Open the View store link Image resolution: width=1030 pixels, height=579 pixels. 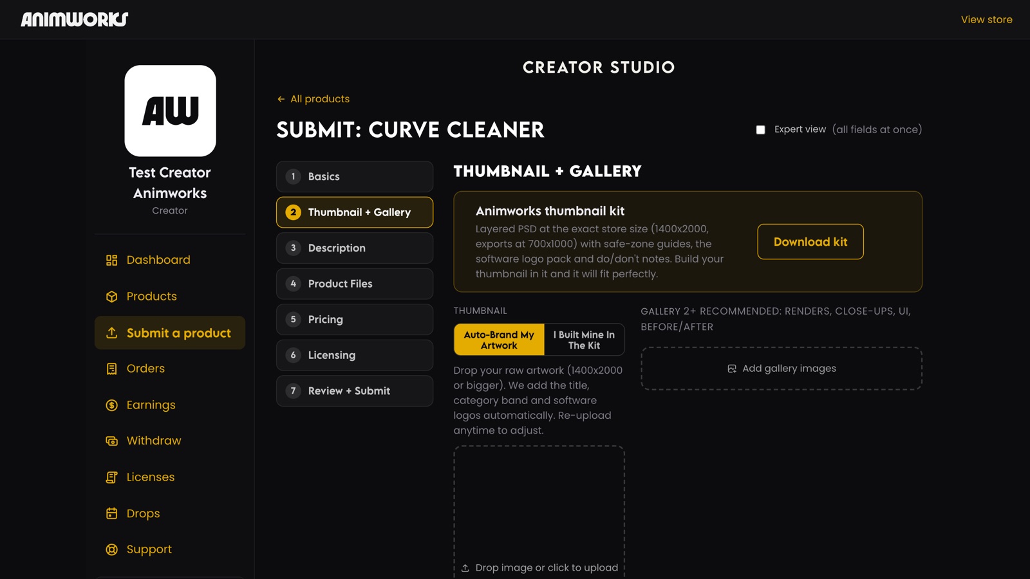986,20
